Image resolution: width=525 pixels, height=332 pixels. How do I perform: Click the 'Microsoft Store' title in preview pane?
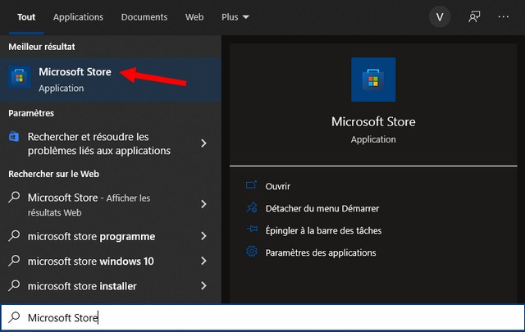373,122
